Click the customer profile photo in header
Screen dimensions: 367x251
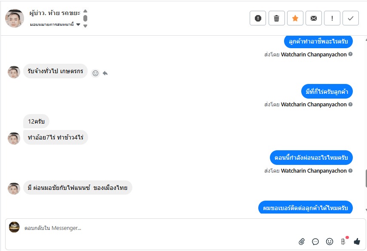[15, 18]
